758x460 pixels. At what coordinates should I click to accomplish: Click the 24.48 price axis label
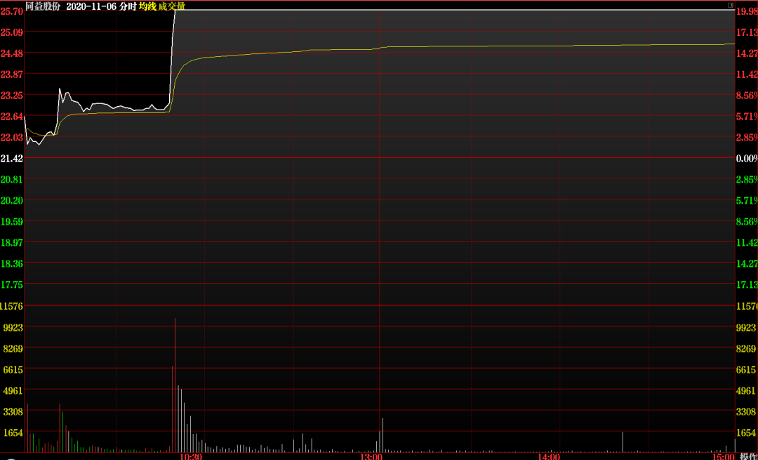[x=11, y=53]
